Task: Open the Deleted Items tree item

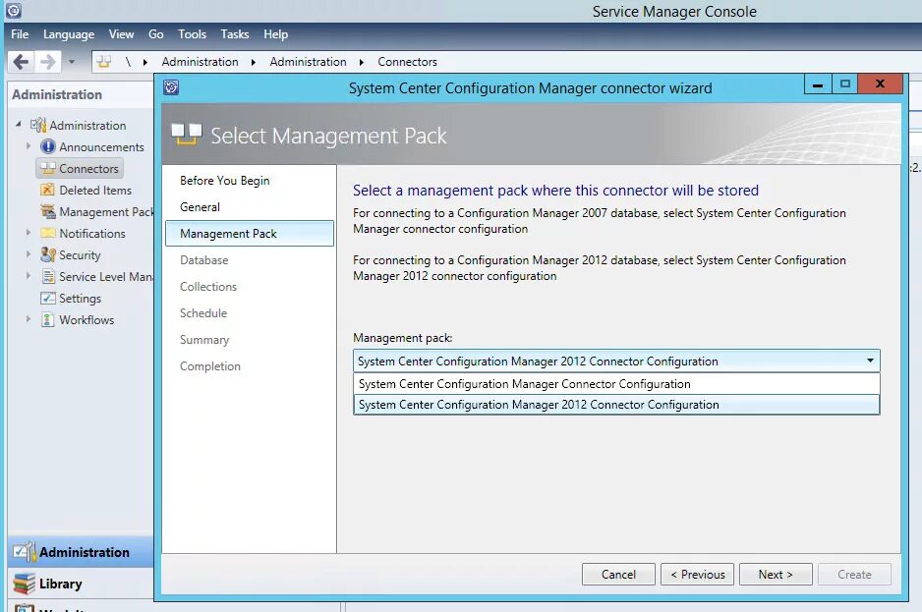Action: [x=95, y=190]
